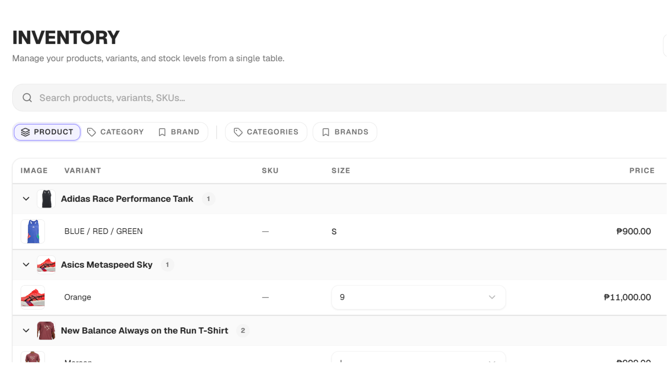Group inventory by Category tab
667x375 pixels.
[115, 132]
